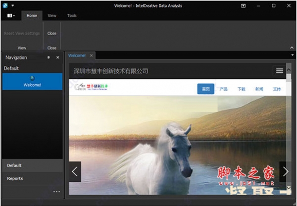Image resolution: width=297 pixels, height=206 pixels.
Task: Click the 深圳市慧丰创新技术有限公司 header title
Action: (x=111, y=71)
